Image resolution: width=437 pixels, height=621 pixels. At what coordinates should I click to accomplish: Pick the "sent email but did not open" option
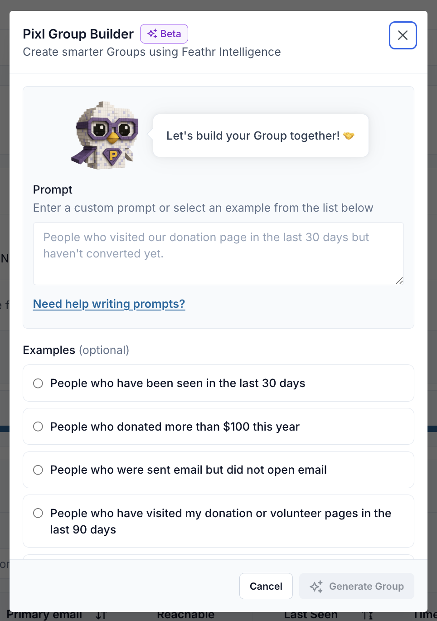point(39,470)
